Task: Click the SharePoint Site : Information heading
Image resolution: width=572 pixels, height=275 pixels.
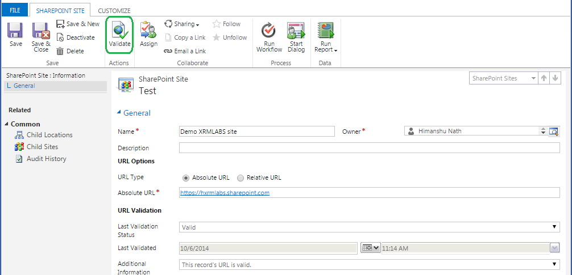Action: (45, 75)
